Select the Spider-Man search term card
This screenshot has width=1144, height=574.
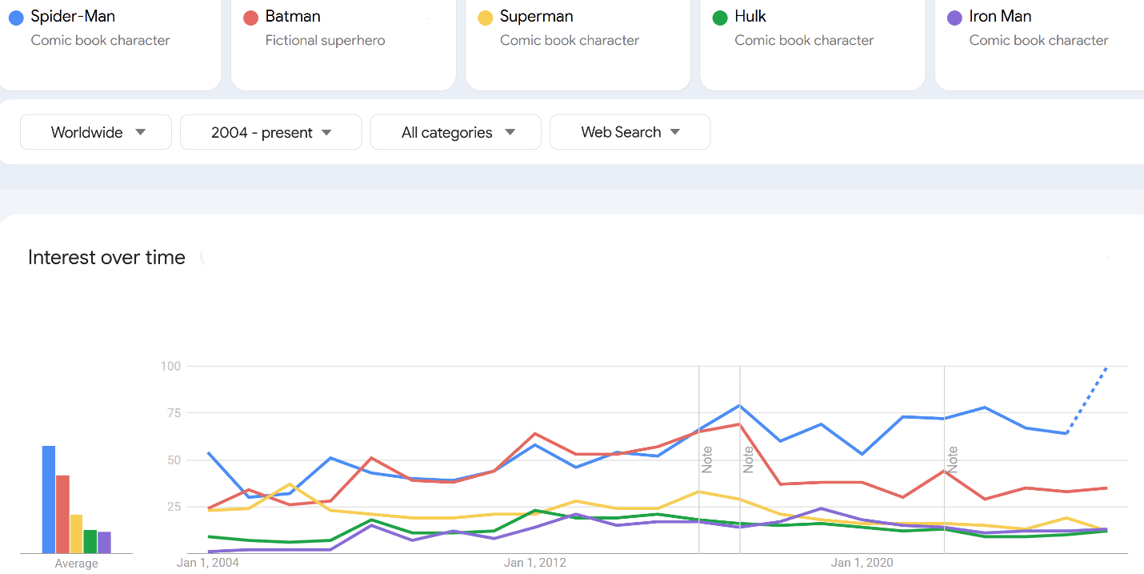110,44
